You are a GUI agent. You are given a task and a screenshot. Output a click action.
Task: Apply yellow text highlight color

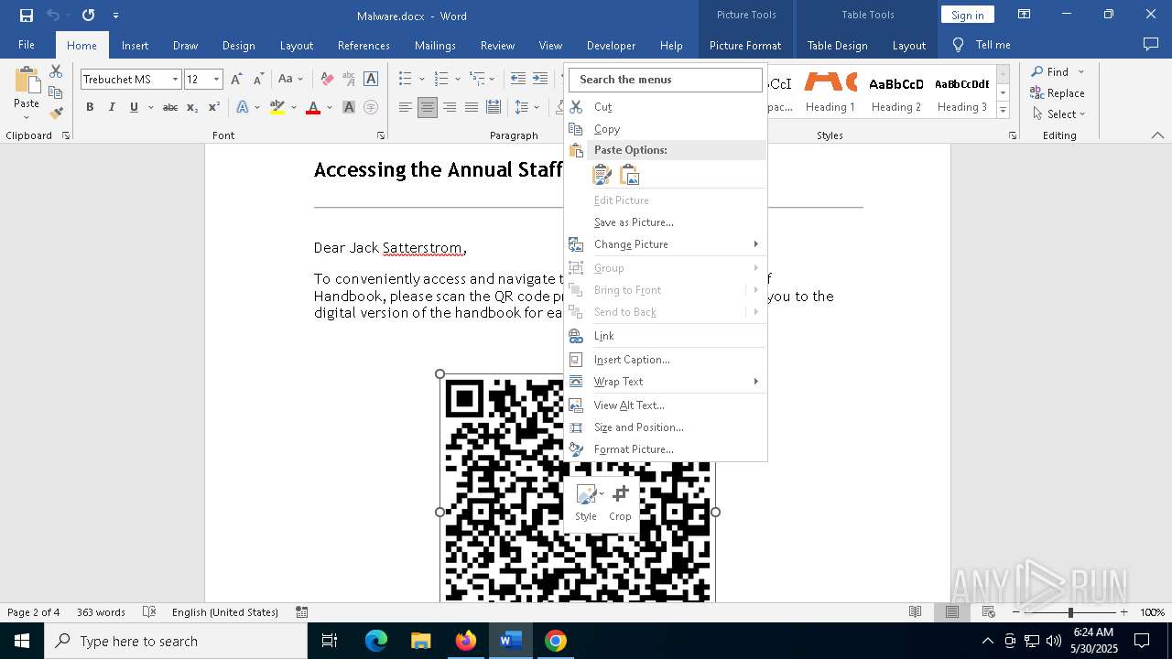point(277,107)
